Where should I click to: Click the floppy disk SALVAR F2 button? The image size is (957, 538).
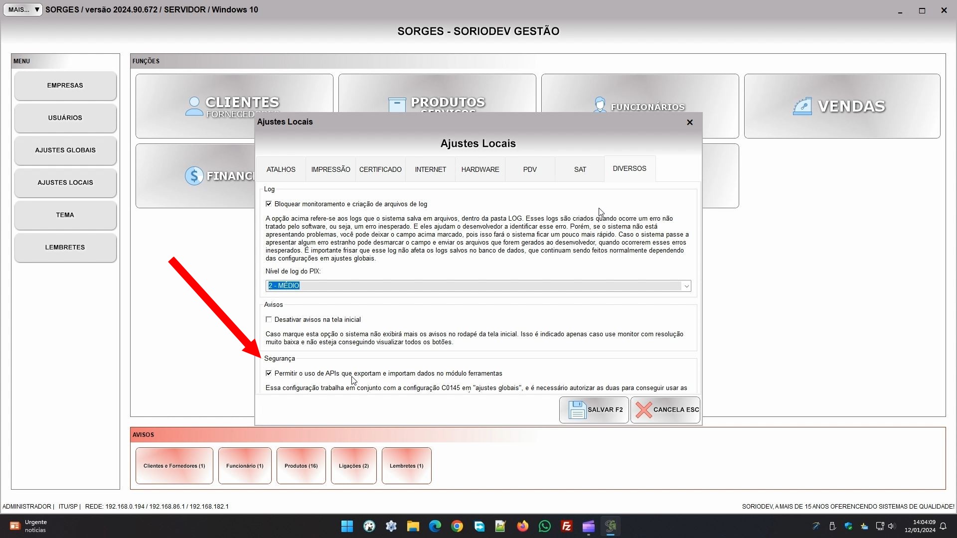(x=594, y=410)
